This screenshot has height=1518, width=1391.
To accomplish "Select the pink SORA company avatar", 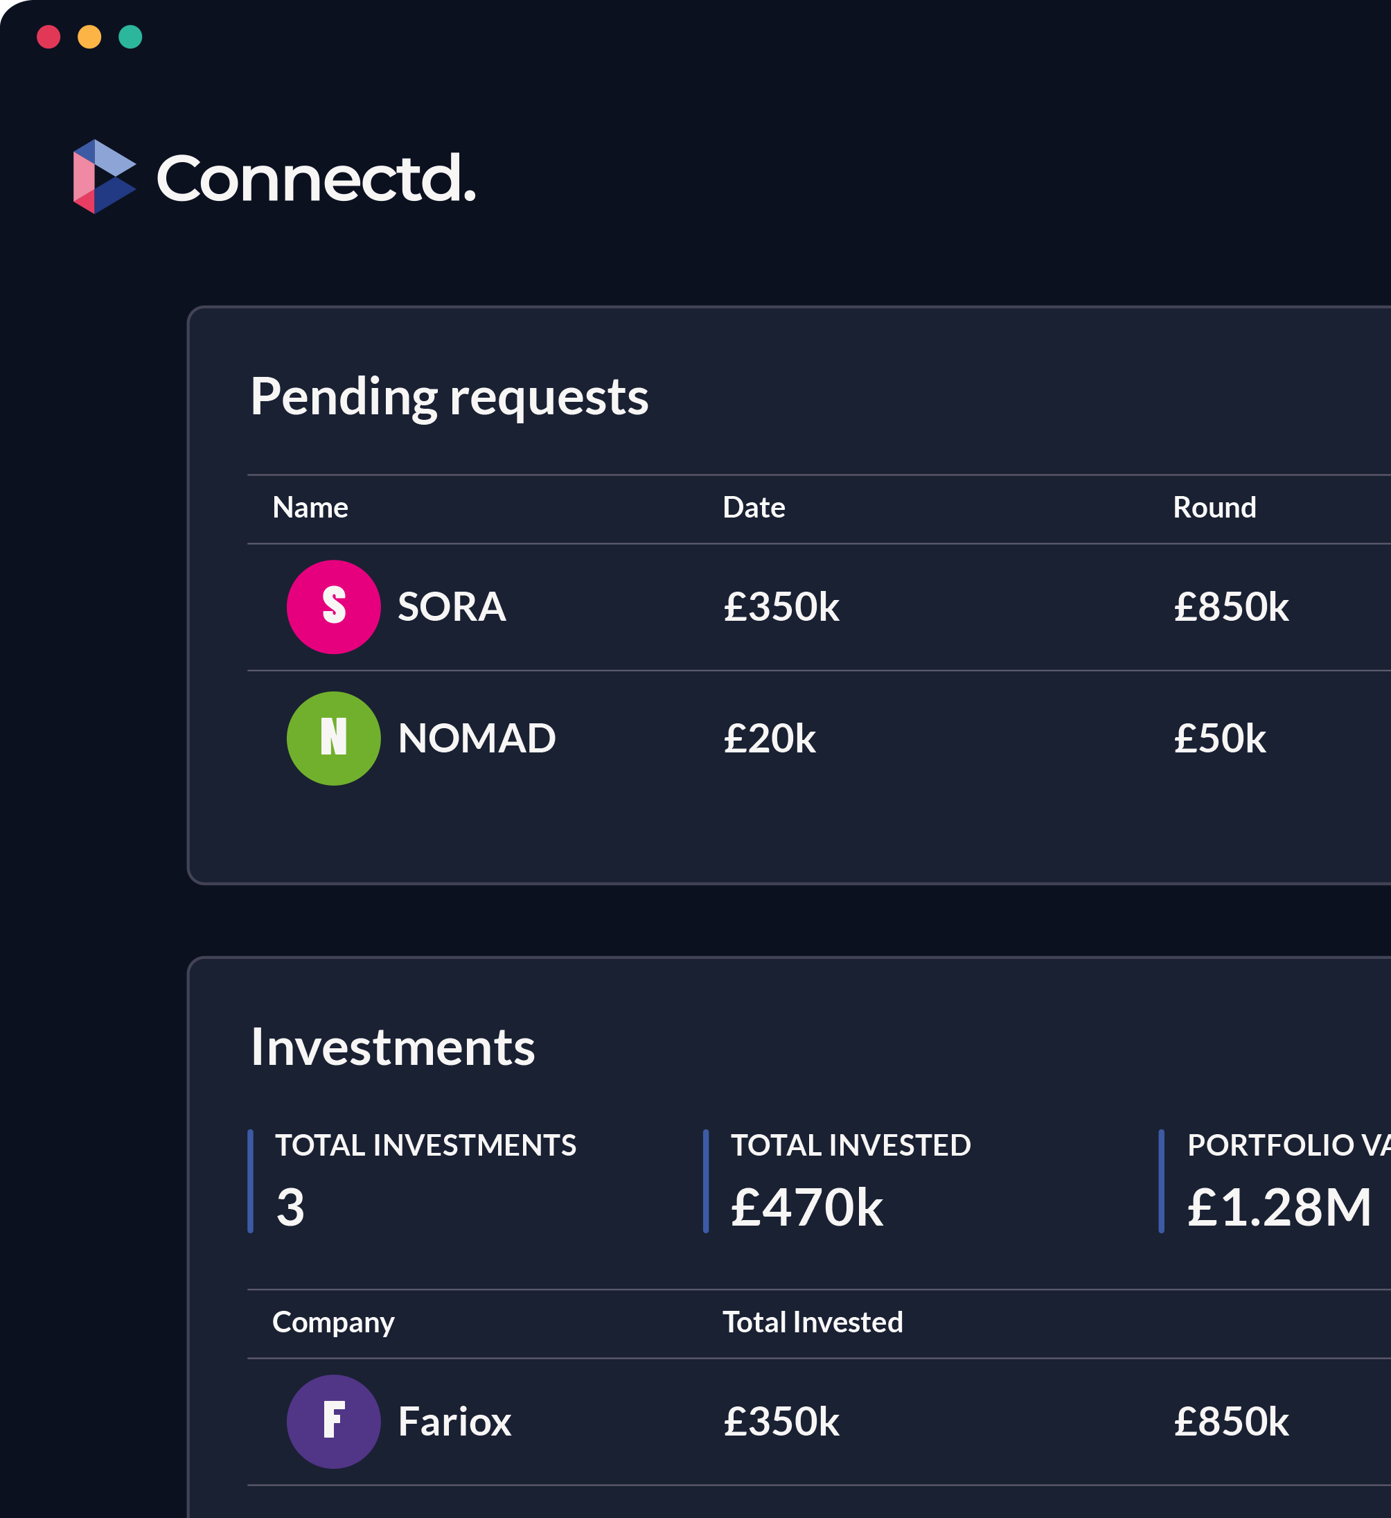I will point(333,608).
